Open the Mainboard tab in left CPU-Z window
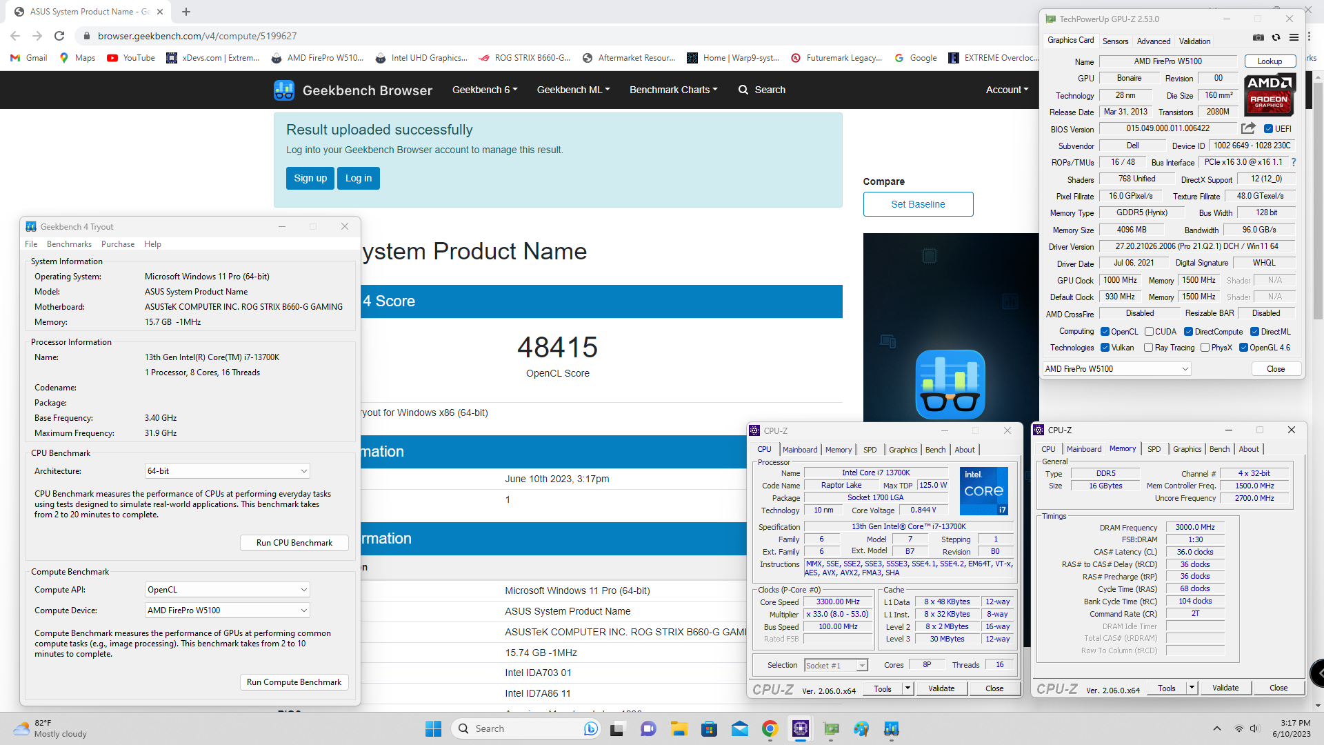This screenshot has width=1324, height=745. pyautogui.click(x=800, y=450)
